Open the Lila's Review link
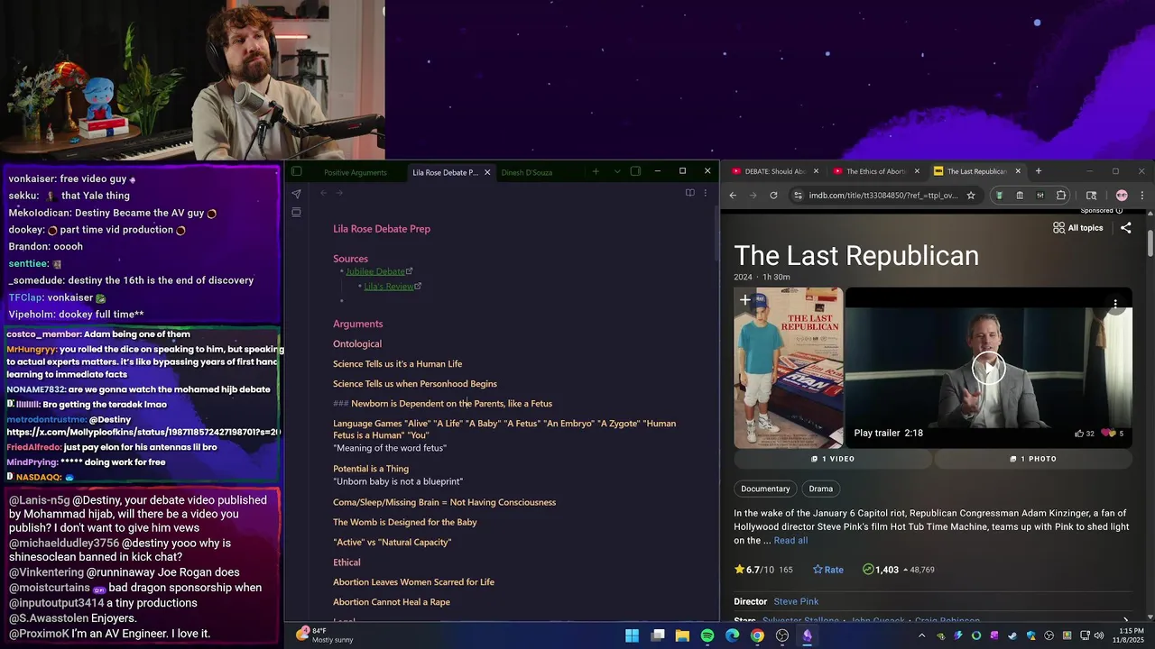Viewport: 1155px width, 649px height. [x=389, y=287]
